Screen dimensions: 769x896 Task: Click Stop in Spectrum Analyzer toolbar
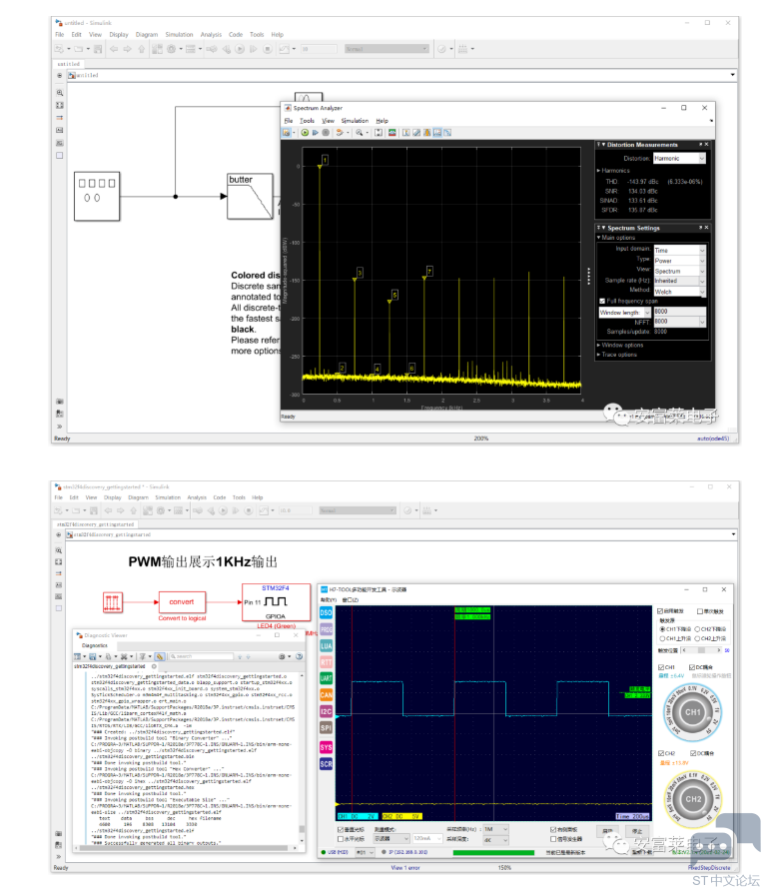pyautogui.click(x=326, y=133)
